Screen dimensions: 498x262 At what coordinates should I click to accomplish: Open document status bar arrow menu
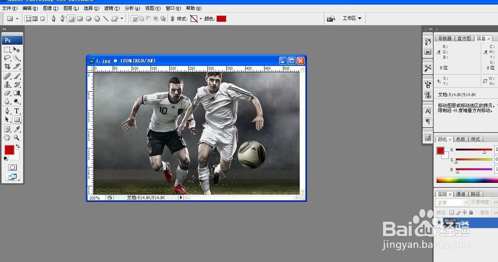[x=181, y=198]
